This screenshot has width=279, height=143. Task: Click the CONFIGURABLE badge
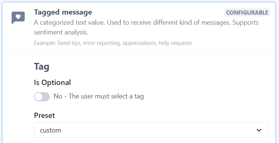[247, 12]
